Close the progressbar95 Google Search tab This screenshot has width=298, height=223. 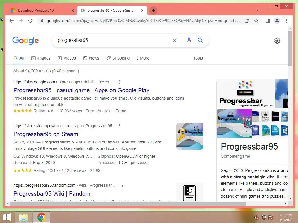(x=142, y=10)
